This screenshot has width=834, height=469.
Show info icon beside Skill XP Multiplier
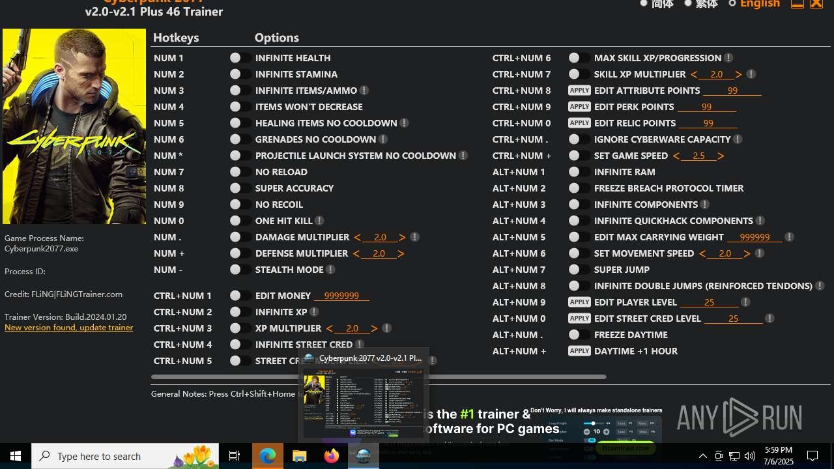coord(751,74)
